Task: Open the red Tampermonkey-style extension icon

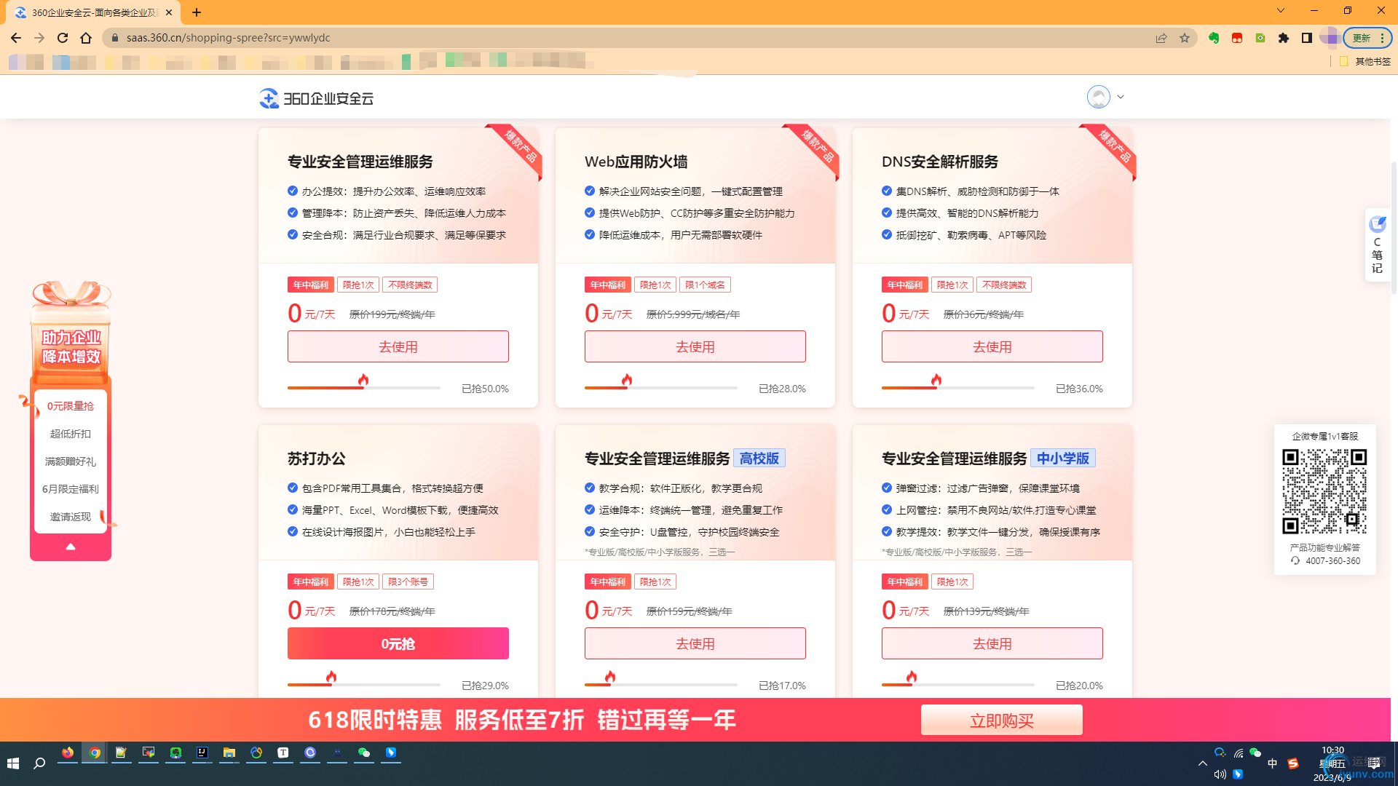Action: [x=1237, y=38]
